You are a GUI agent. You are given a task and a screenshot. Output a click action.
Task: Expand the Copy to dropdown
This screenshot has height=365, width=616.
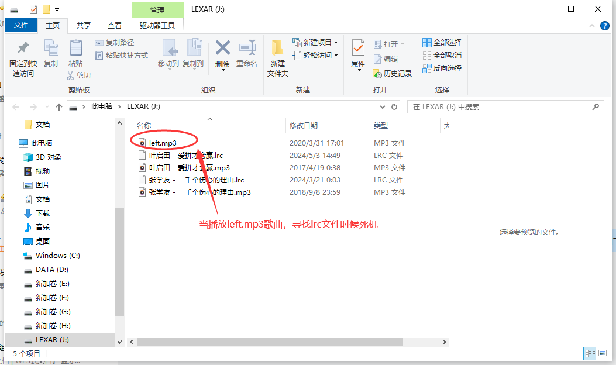point(193,69)
